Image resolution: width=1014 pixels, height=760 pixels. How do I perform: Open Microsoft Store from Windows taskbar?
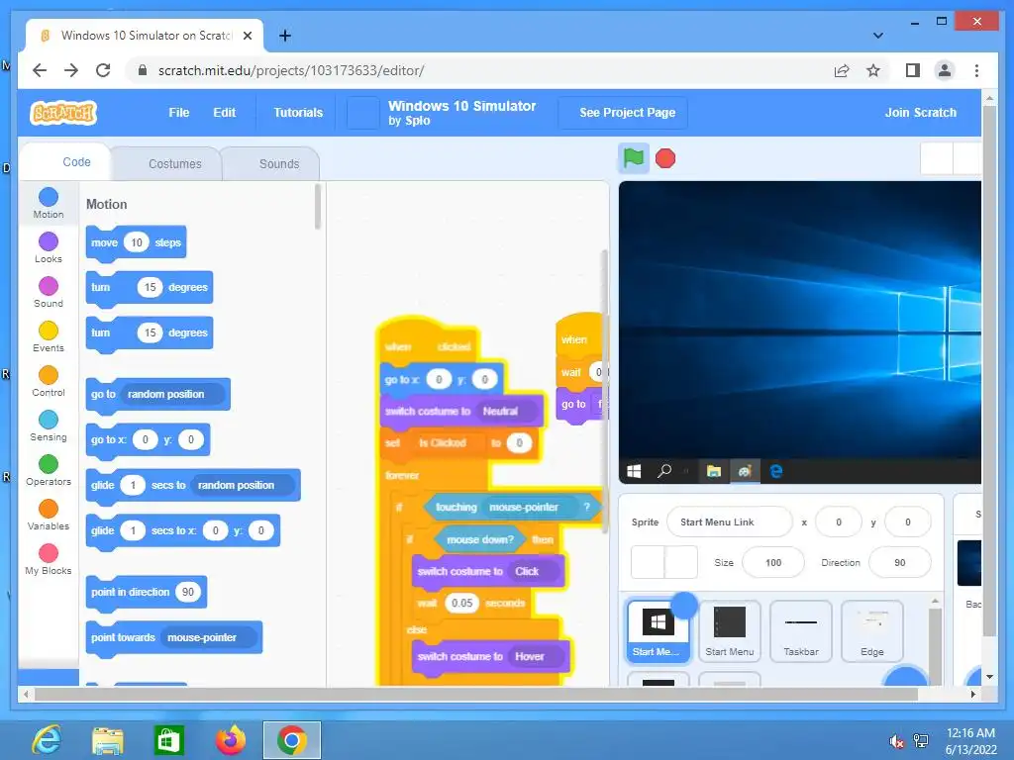point(168,740)
